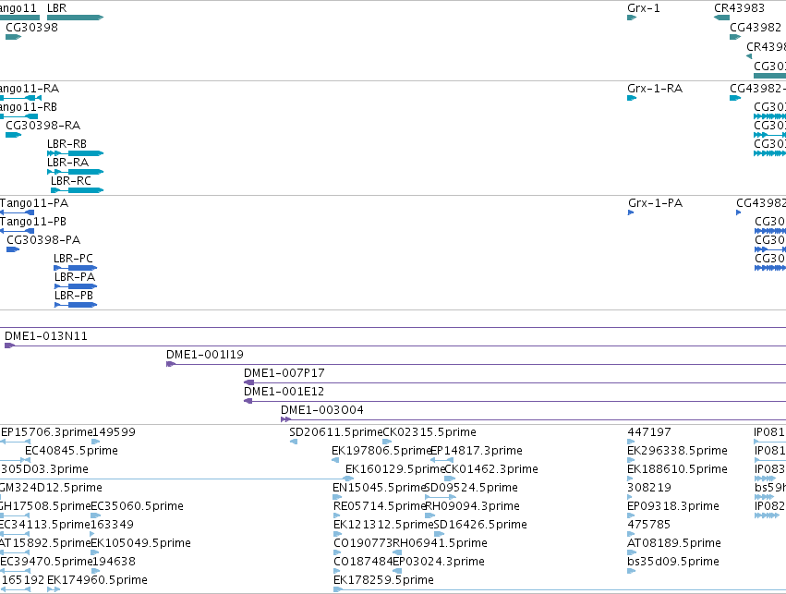Click the LBR-PA protein glyph
Viewport: 786px width, 594px height.
pyautogui.click(x=76, y=286)
